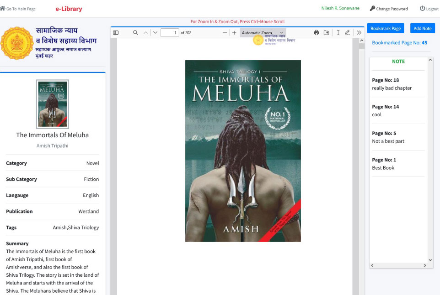This screenshot has width=440, height=295.
Task: Click the Maharashtra government emblem logo
Action: (17, 43)
